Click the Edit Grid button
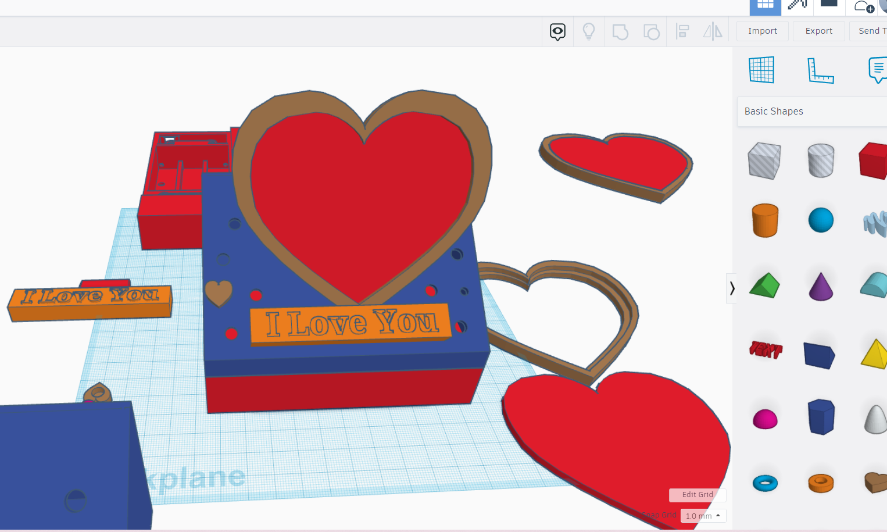 pos(698,495)
